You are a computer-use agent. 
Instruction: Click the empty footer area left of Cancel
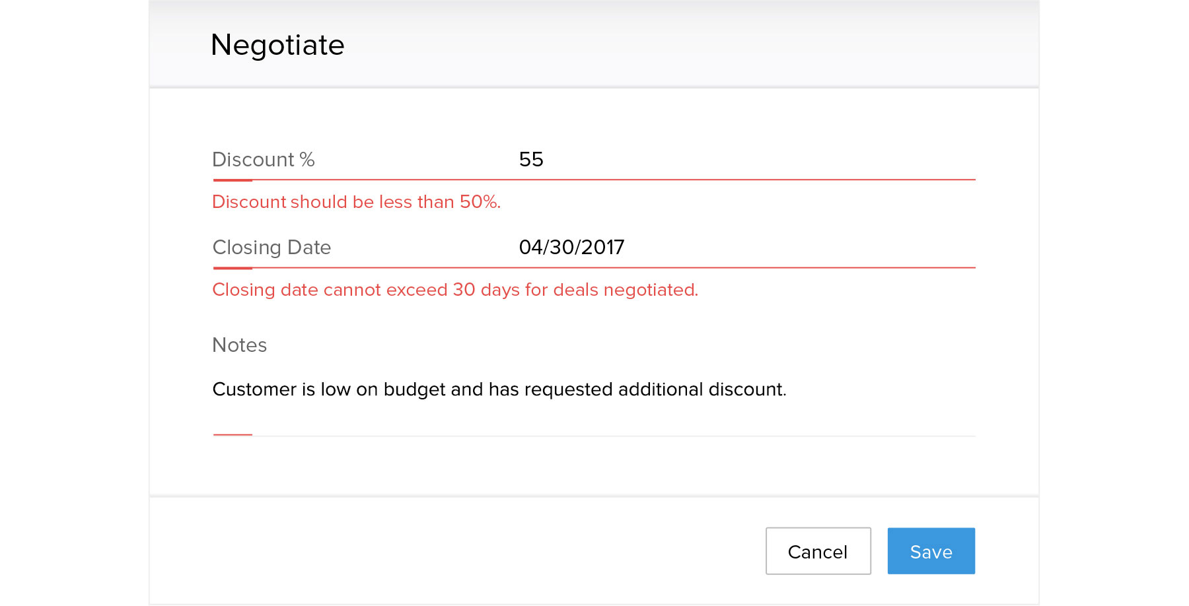[x=456, y=551]
